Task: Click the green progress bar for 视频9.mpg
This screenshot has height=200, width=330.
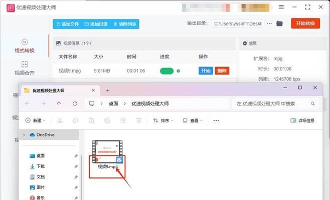Action: [x=167, y=71]
